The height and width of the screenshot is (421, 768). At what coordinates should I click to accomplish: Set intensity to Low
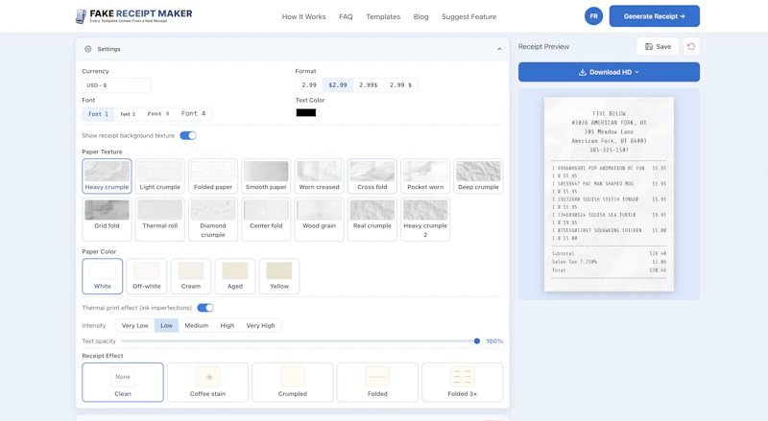166,325
